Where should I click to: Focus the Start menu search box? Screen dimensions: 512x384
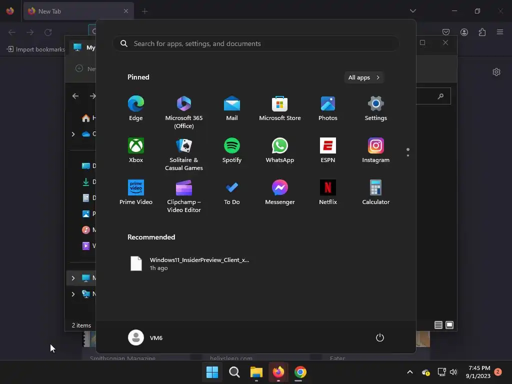point(256,43)
